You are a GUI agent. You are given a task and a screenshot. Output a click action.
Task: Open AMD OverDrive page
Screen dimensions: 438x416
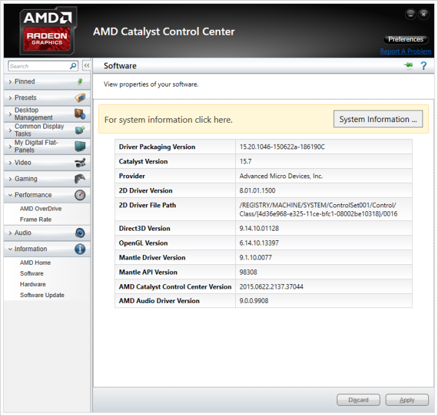[x=41, y=209]
